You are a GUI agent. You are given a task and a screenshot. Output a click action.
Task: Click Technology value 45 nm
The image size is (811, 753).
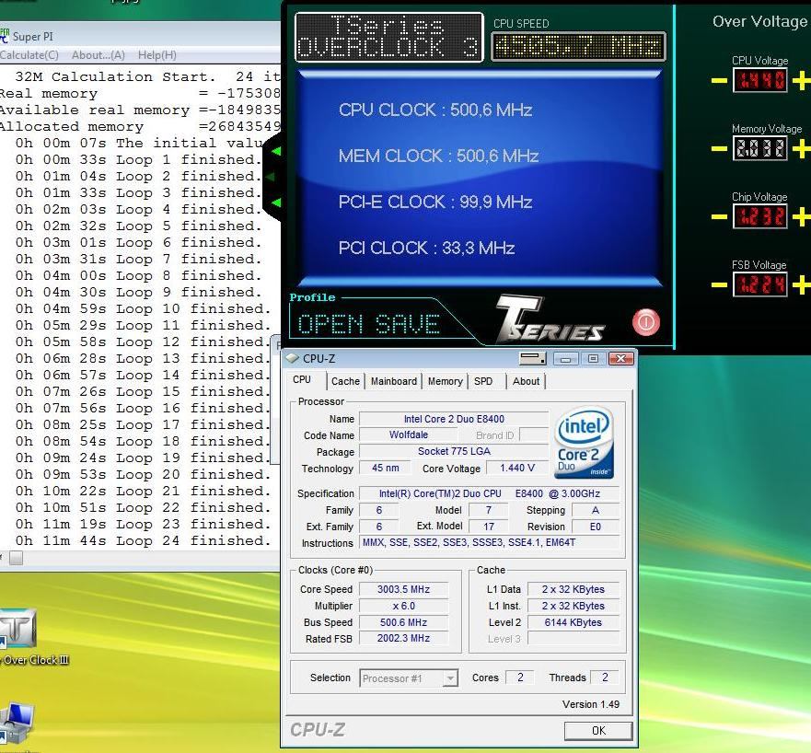pyautogui.click(x=386, y=468)
